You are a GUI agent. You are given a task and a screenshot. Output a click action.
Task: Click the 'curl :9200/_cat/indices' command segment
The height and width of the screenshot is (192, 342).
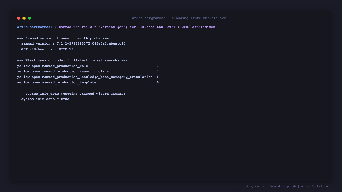tap(191, 27)
